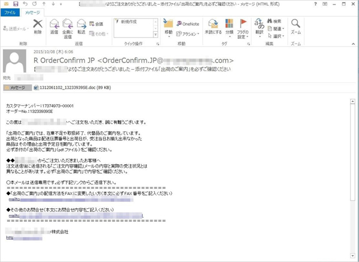This screenshot has height=262, width=359.
Task: Open the Move (移動) dropdown
Action: pyautogui.click(x=168, y=28)
